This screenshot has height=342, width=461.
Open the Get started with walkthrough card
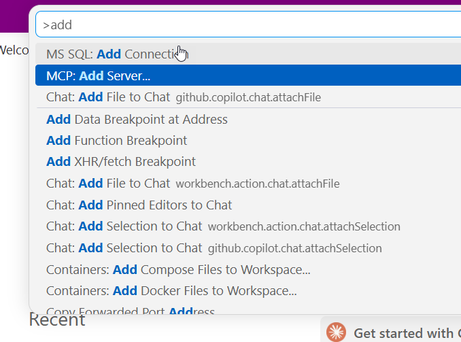391,330
